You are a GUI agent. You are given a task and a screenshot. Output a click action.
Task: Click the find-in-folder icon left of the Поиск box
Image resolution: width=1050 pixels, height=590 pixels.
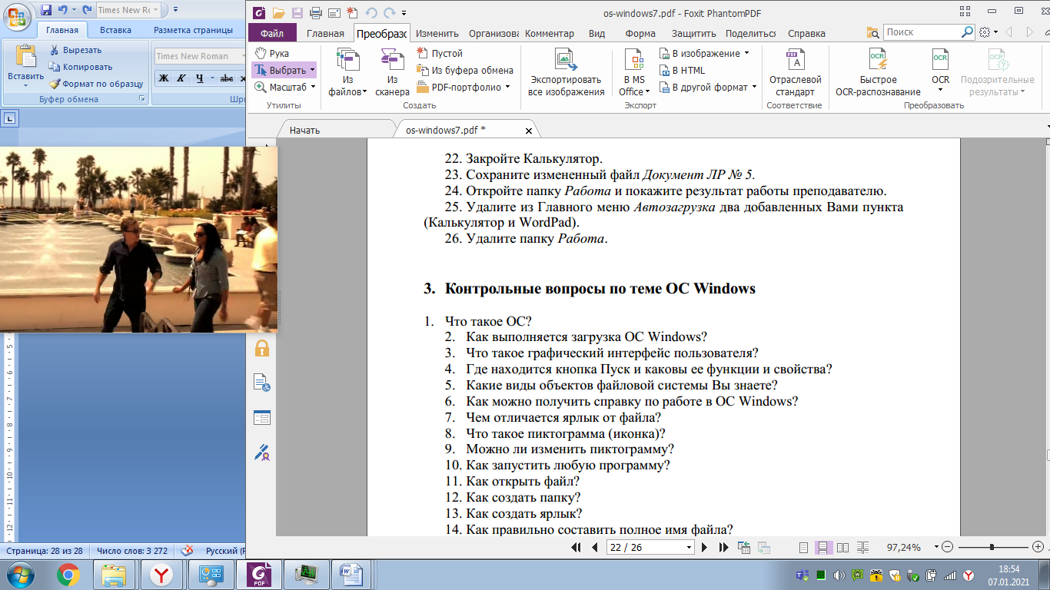pos(872,32)
